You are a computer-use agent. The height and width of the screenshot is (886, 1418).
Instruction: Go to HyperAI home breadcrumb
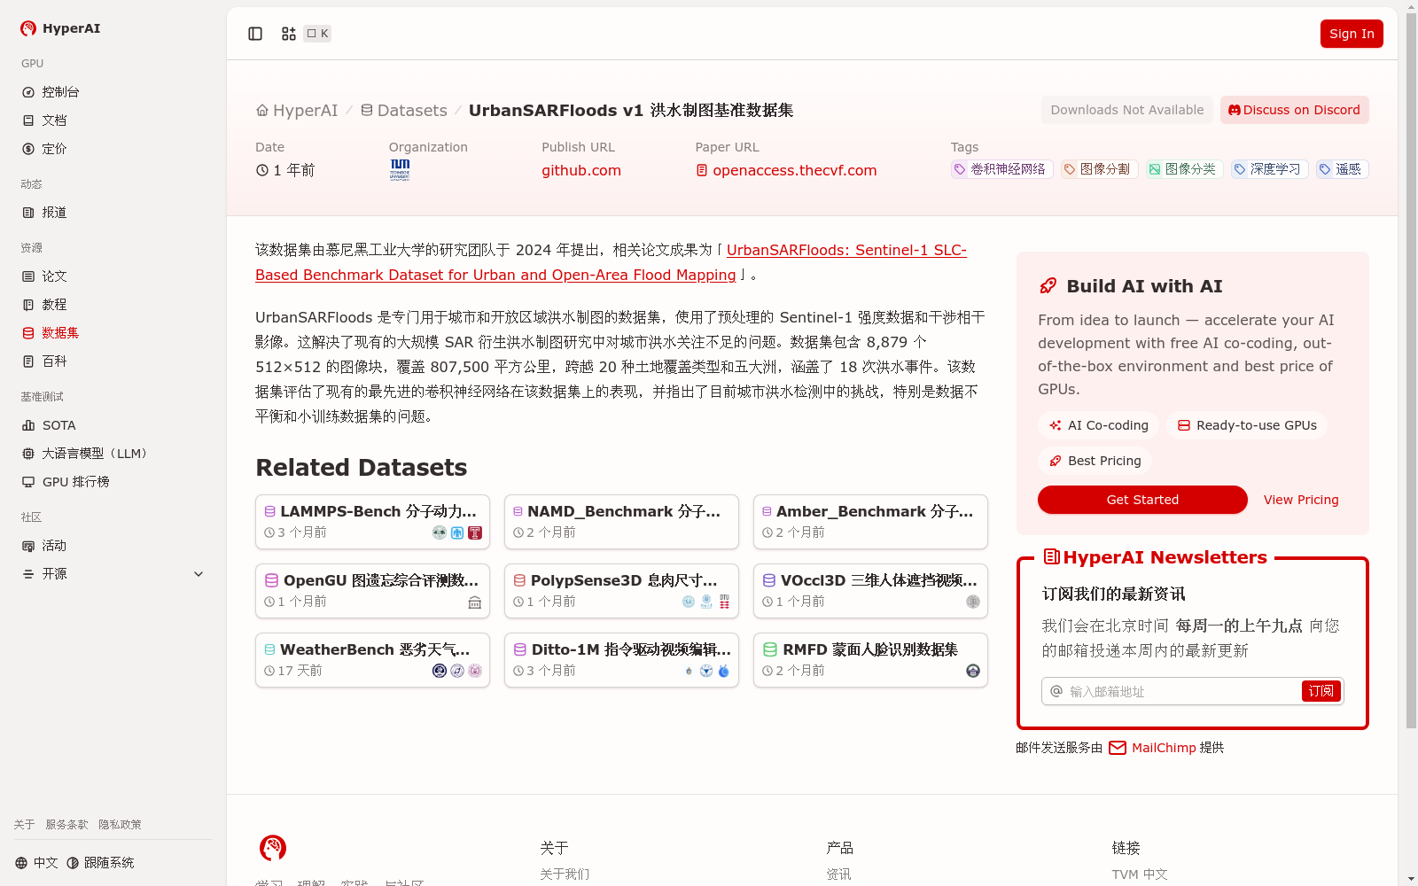pyautogui.click(x=297, y=111)
